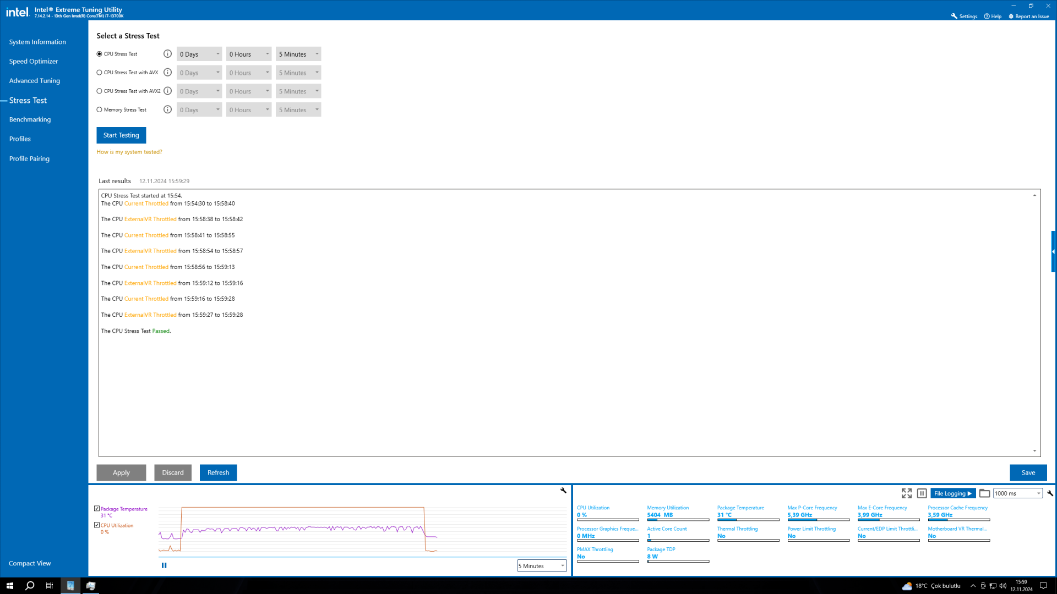Viewport: 1057px width, 594px height.
Task: Click results box scrollbar down arrow
Action: click(1034, 451)
